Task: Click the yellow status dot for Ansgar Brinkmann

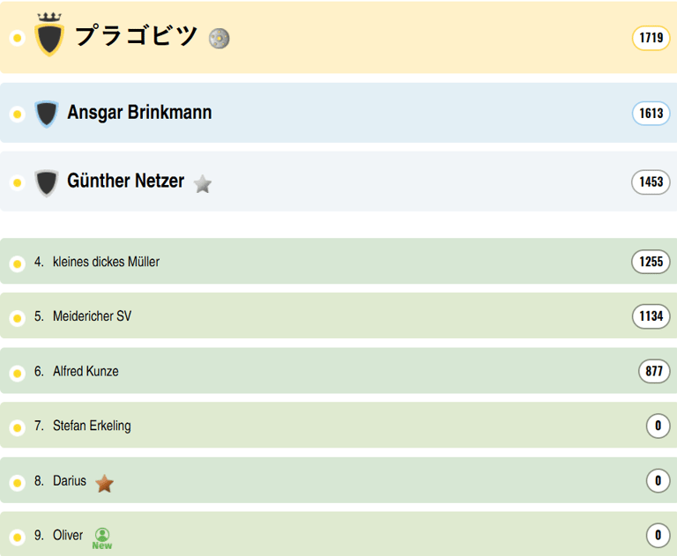Action: click(17, 115)
